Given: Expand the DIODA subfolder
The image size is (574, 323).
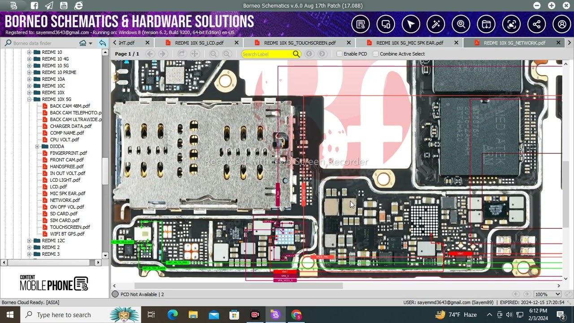Looking at the screenshot, I should 37,146.
